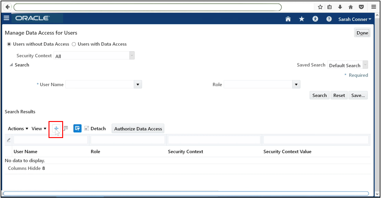Select the Users with Data Access radio button
This screenshot has width=381, height=199.
(74, 44)
